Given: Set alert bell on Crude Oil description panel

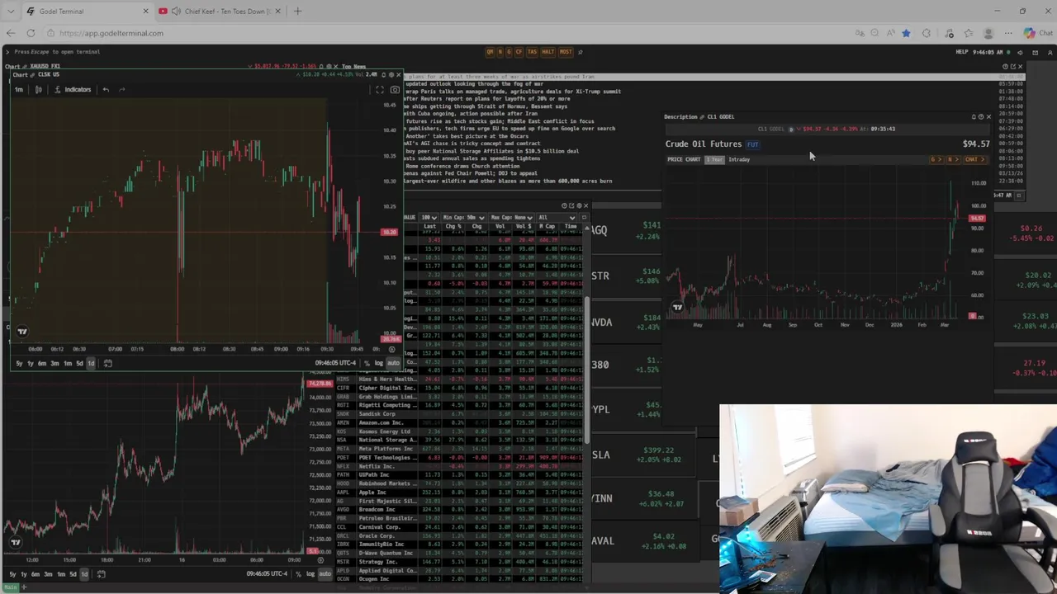Looking at the screenshot, I should tap(974, 116).
